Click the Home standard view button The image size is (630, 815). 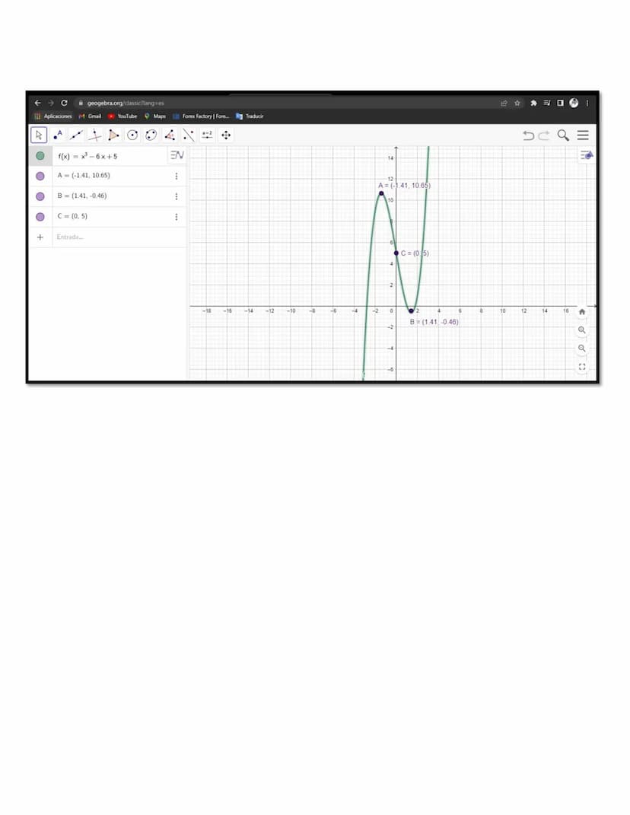coord(581,312)
